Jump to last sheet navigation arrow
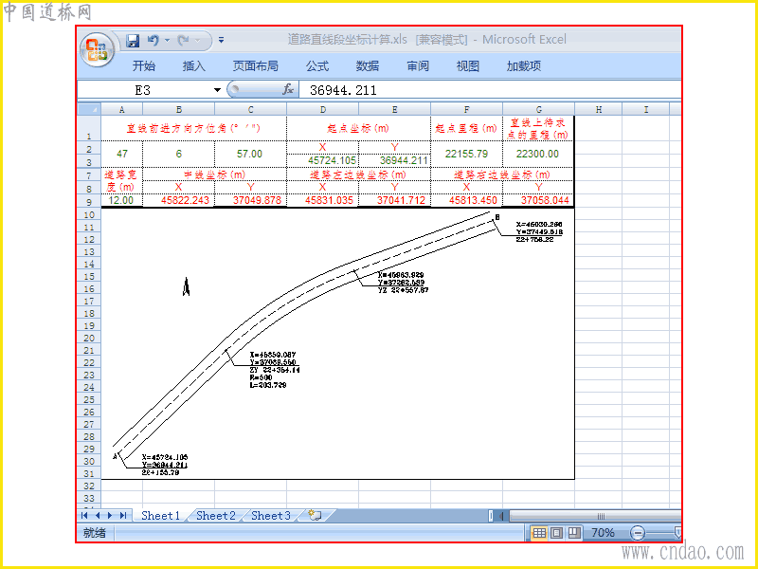 click(123, 516)
